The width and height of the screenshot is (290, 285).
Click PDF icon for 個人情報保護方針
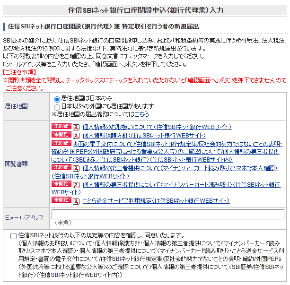(76, 136)
